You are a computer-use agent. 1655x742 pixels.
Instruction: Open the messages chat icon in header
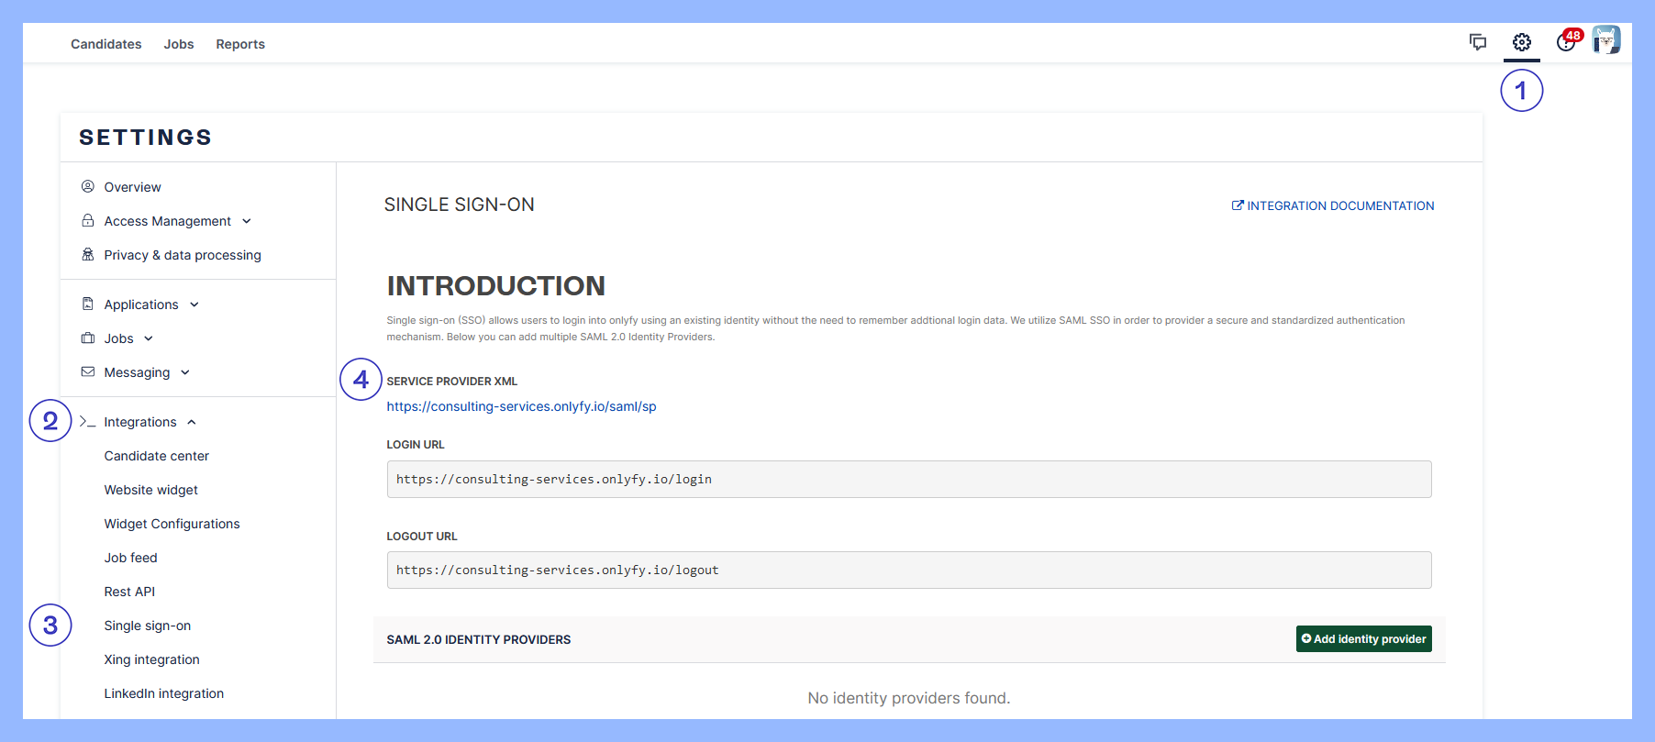pyautogui.click(x=1477, y=42)
